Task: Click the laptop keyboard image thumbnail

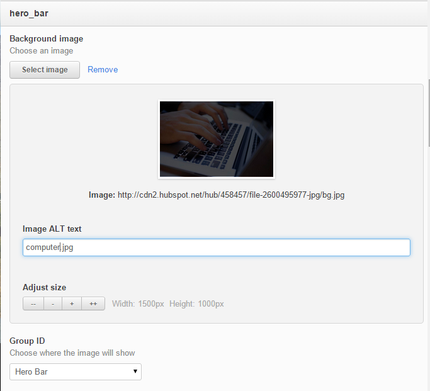Action: (x=216, y=139)
